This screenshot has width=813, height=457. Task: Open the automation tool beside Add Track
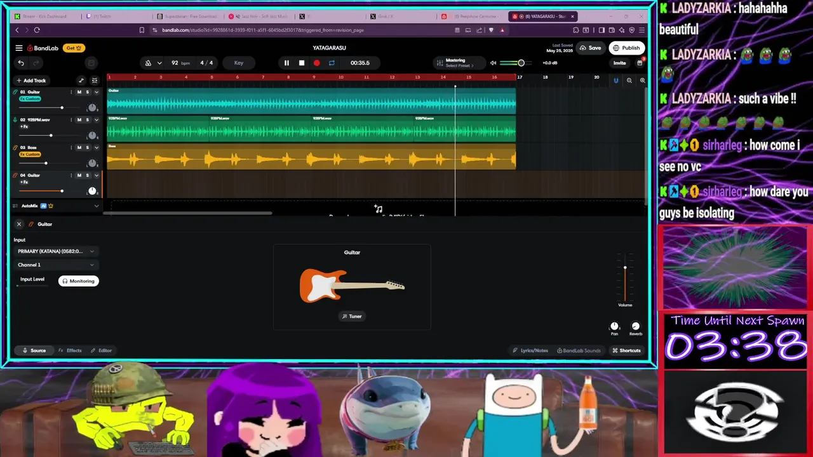click(x=81, y=81)
